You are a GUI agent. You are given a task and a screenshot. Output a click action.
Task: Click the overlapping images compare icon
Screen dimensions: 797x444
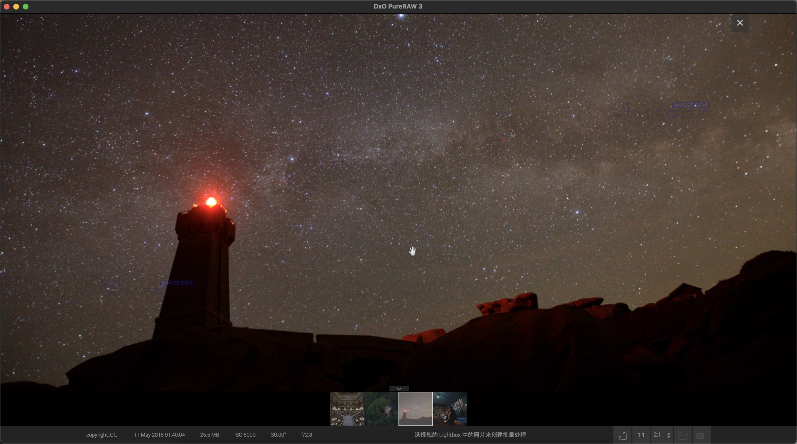701,435
